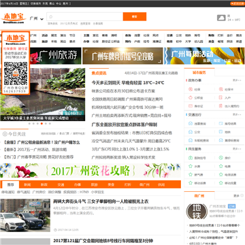Screen dimensions: 245x245
Task: Open 2017五一广州活动 link
Action: coord(42,150)
